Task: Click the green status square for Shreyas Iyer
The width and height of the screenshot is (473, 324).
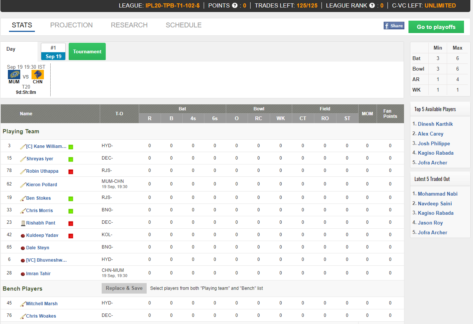Action: (x=71, y=159)
